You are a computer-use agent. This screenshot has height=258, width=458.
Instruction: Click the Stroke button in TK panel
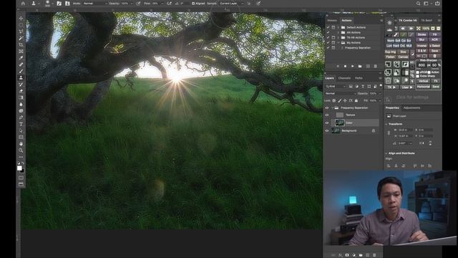coord(422,34)
